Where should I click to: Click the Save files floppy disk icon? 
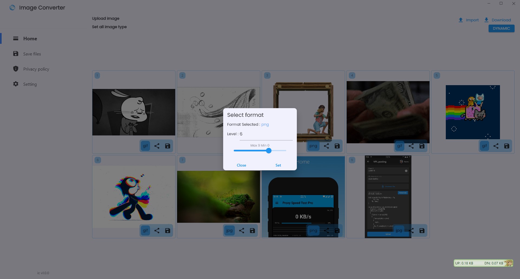coord(16,54)
